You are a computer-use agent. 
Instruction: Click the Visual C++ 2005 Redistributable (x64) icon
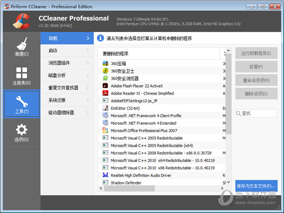click(106, 145)
